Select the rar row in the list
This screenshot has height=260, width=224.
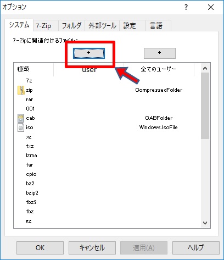coord(107,99)
